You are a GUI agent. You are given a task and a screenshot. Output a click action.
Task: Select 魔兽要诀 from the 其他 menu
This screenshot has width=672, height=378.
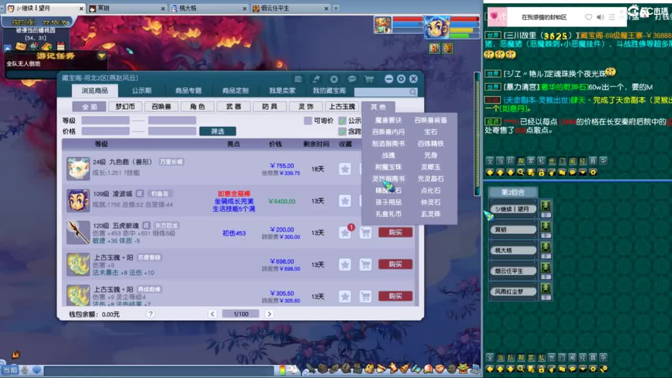click(388, 120)
